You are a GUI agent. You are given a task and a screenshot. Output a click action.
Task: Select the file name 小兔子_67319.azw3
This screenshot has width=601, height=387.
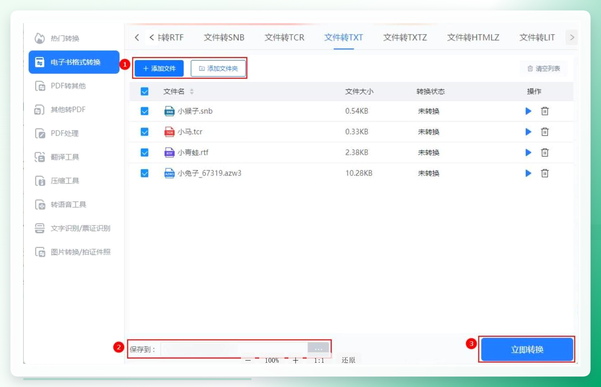(209, 173)
